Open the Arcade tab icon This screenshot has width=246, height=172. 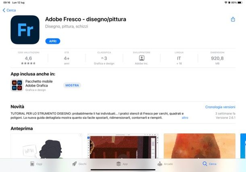click(160, 164)
